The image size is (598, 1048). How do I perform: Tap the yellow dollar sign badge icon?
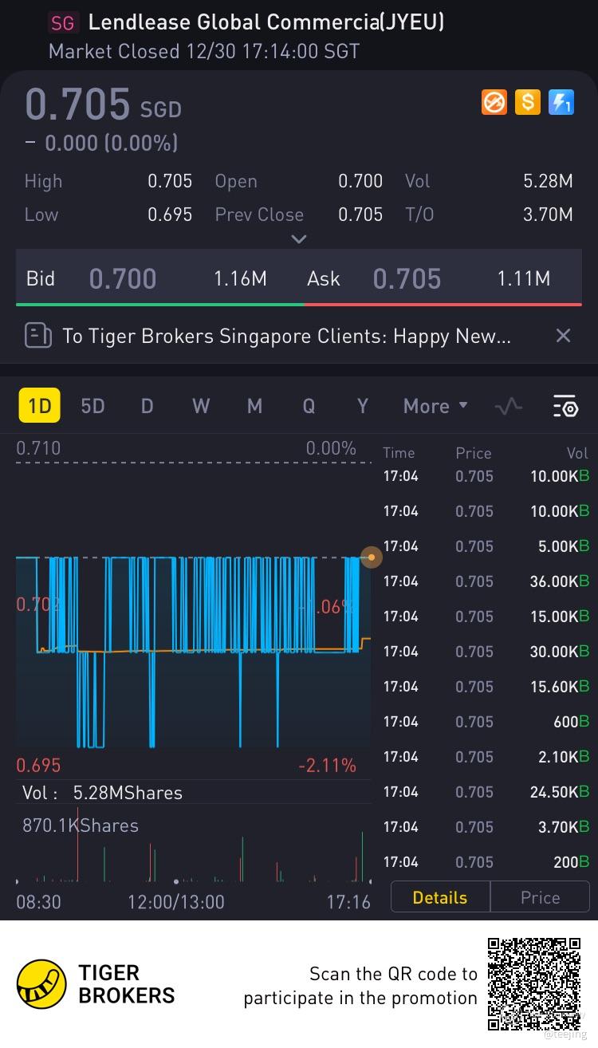(x=528, y=102)
